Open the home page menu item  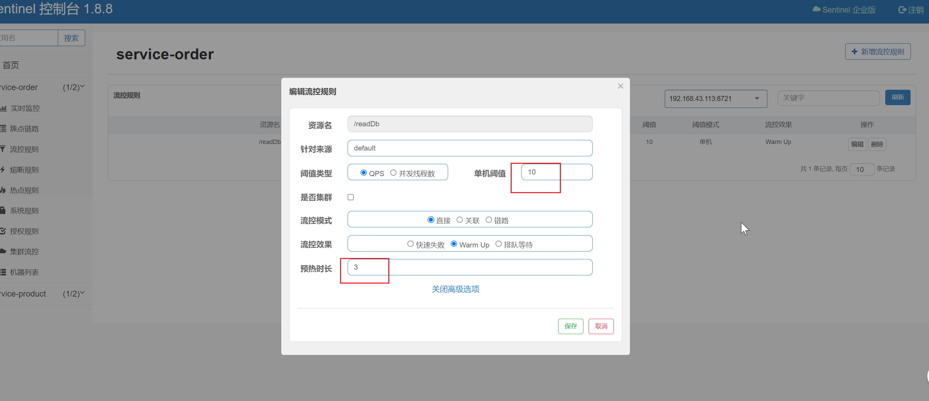[11, 65]
